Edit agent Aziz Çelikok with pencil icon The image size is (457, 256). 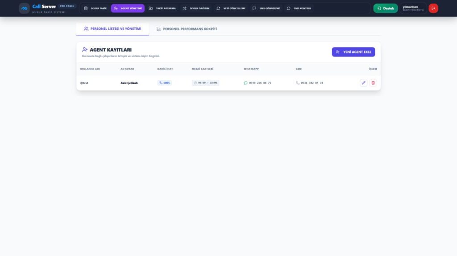click(x=363, y=83)
